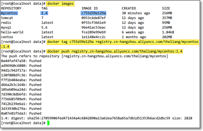Viewport: 203px width, 131px height.
Task: Select the 'mycentos' repository name
Action: point(9,13)
